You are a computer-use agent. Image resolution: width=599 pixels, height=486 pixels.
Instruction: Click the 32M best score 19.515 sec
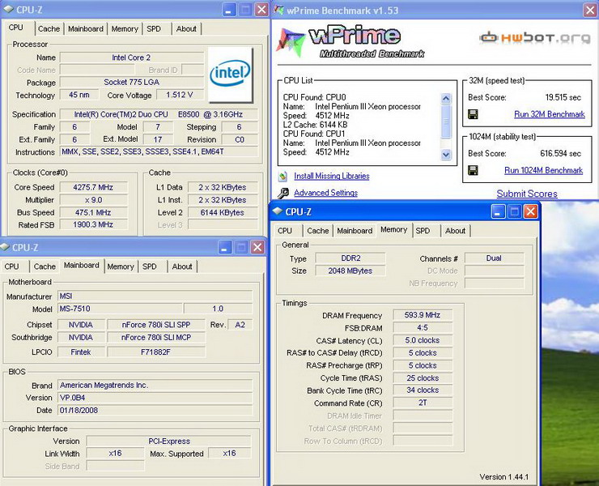[x=563, y=97]
